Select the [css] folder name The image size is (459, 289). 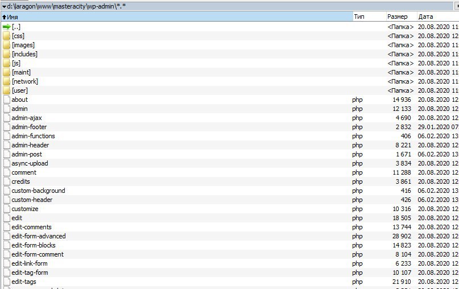pos(18,36)
